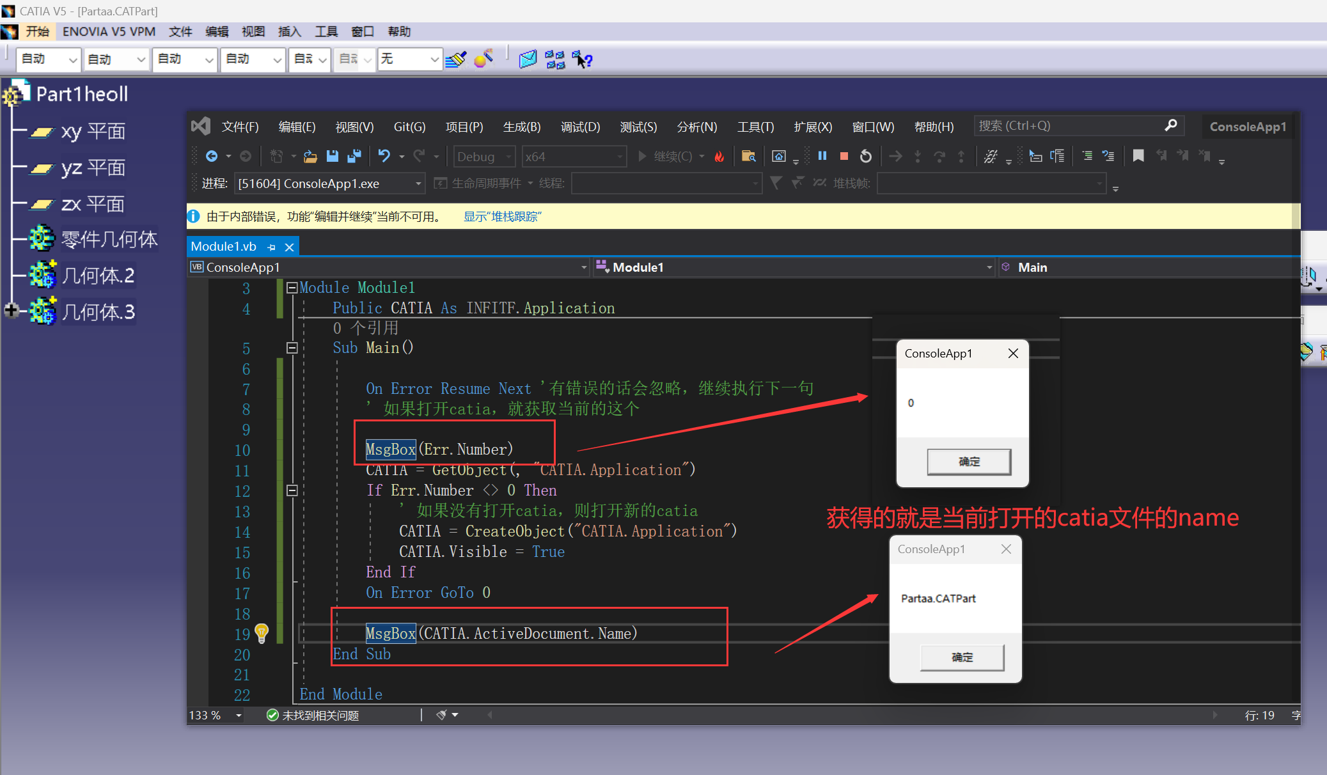Click the 未找到相关问题 status indicator
This screenshot has height=775, width=1327.
[313, 715]
